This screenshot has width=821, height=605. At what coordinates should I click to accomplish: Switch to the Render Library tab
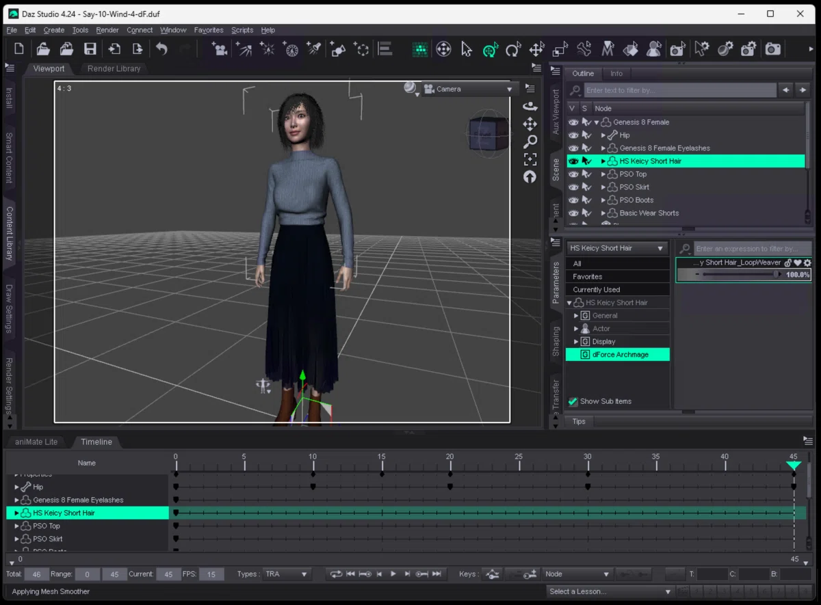point(114,68)
